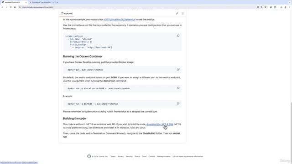
Task: Open a new browser tab
Action: [57, 2]
